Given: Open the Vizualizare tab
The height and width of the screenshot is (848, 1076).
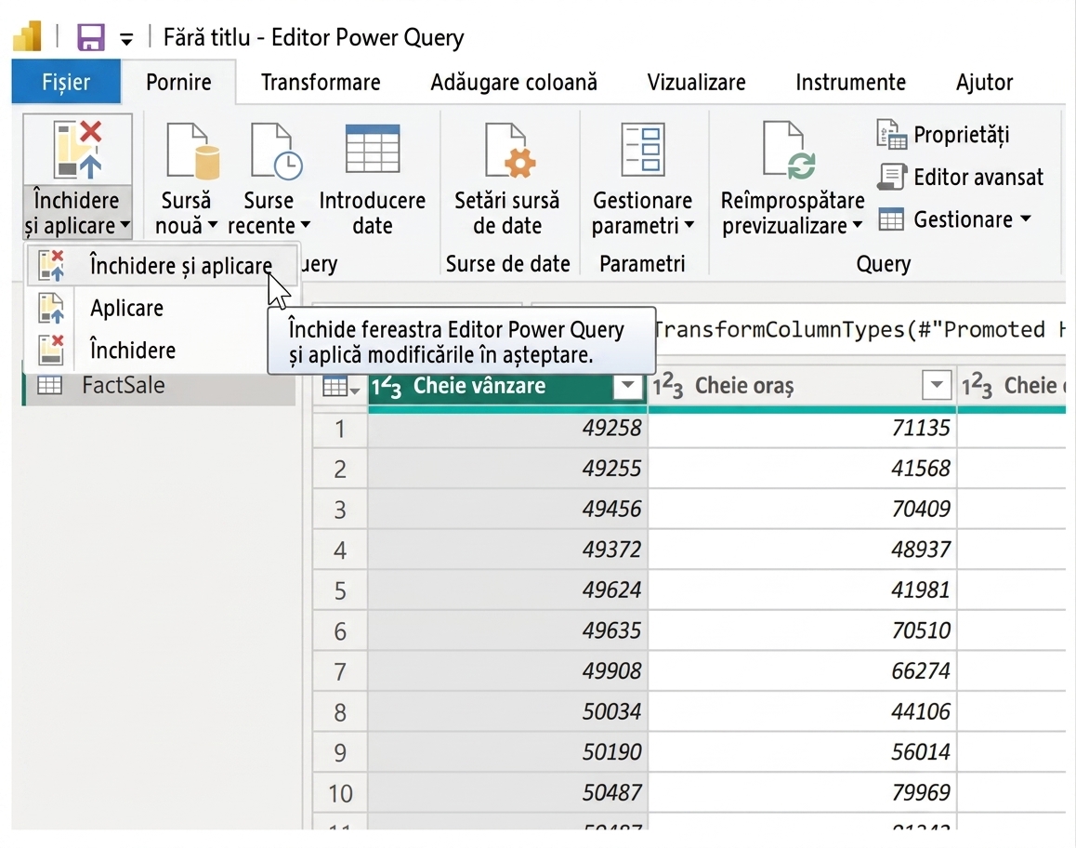Looking at the screenshot, I should pos(696,82).
